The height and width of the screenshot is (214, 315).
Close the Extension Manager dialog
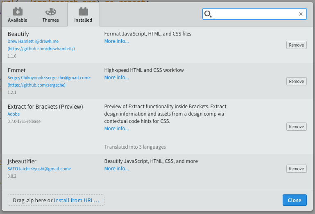295,200
